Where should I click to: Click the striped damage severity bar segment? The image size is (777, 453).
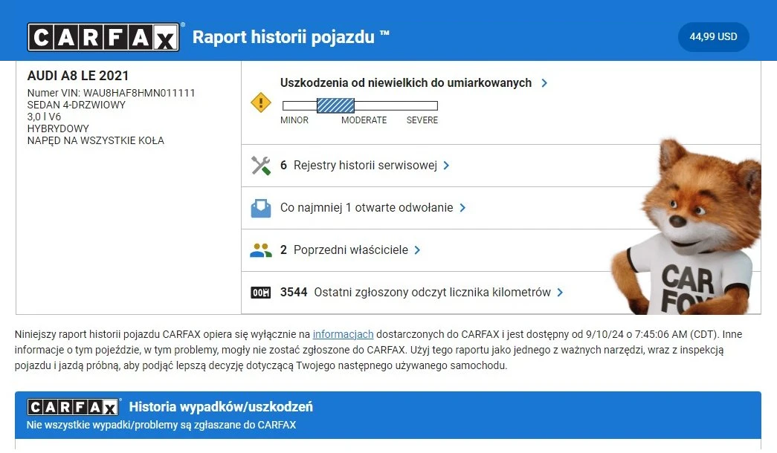pos(335,105)
